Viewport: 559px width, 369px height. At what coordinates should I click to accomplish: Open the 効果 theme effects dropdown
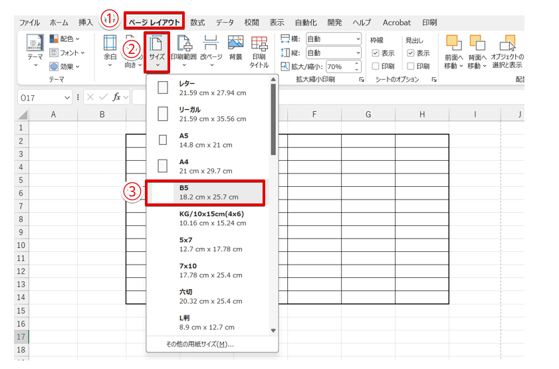coord(64,66)
